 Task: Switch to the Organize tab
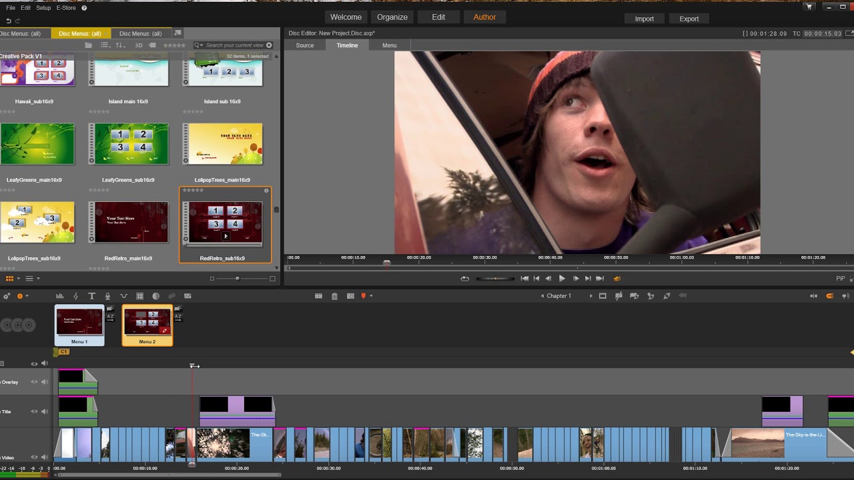392,17
